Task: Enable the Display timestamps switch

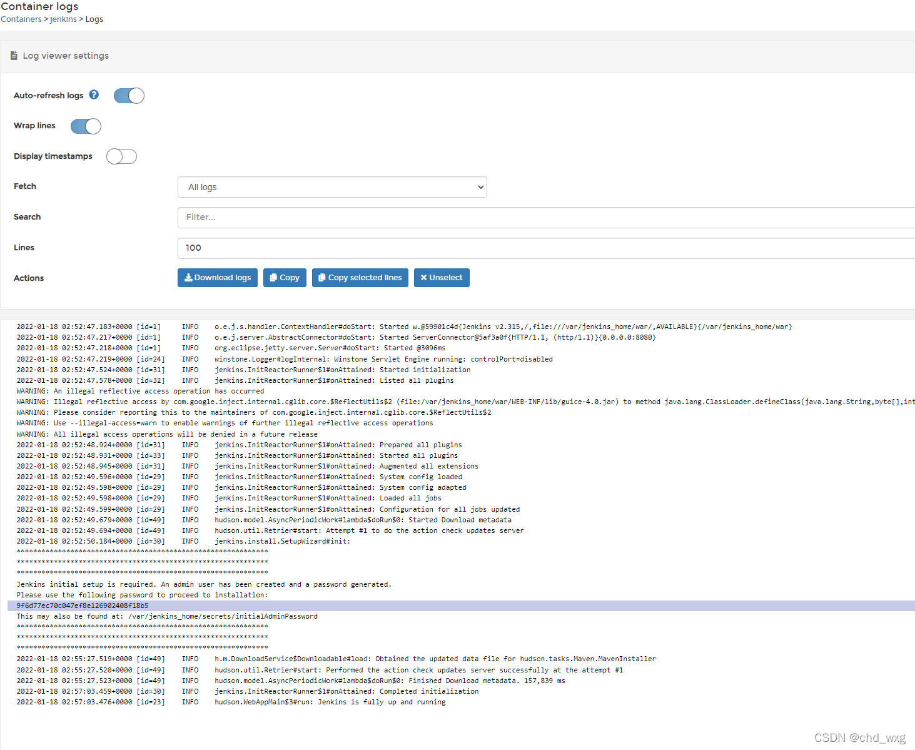Action: pyautogui.click(x=121, y=156)
